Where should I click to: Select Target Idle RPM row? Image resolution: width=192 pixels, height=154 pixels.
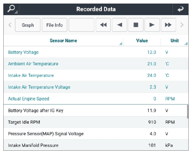coord(95,122)
